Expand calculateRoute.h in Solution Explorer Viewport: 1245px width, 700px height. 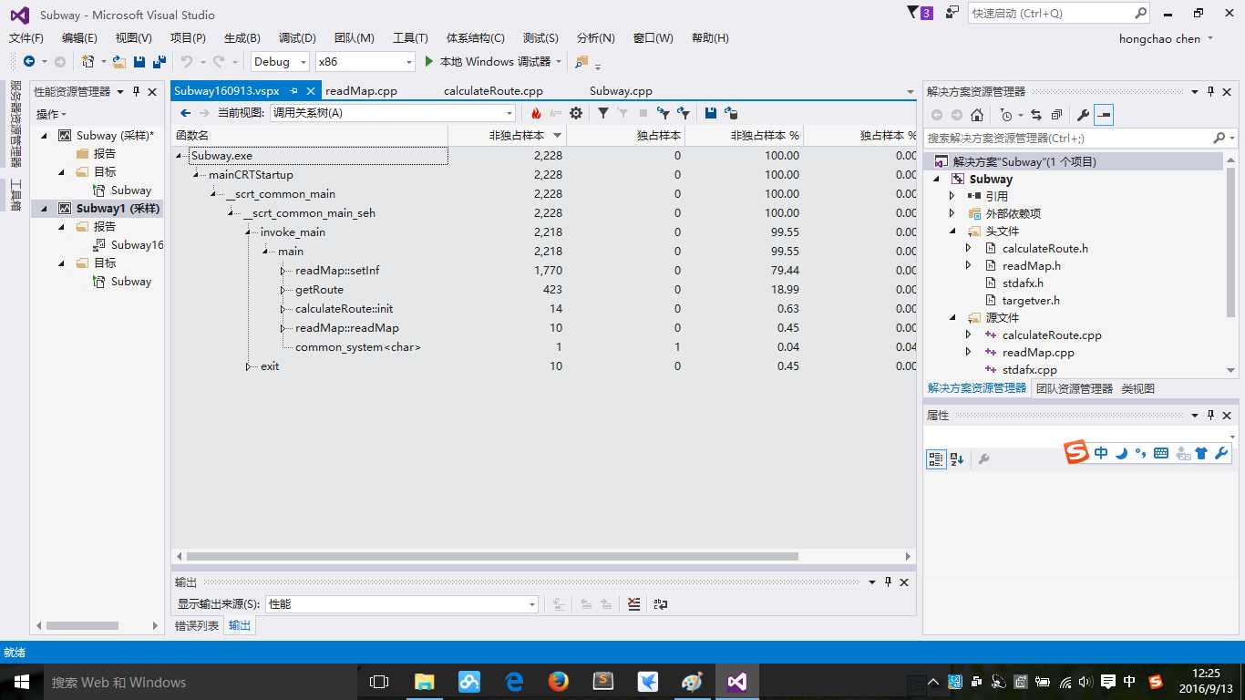969,248
